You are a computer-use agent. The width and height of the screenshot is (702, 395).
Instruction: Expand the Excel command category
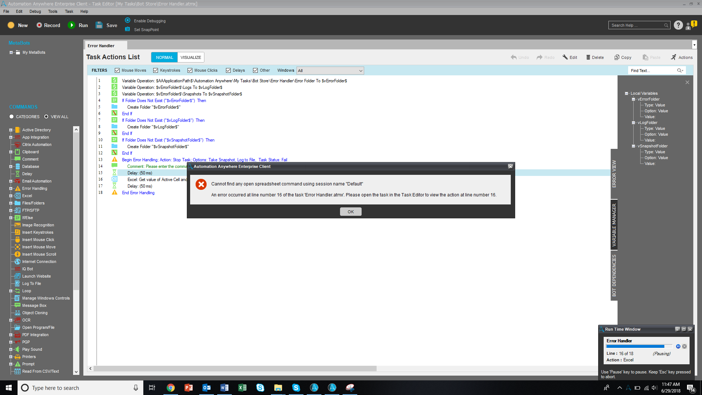[11, 196]
